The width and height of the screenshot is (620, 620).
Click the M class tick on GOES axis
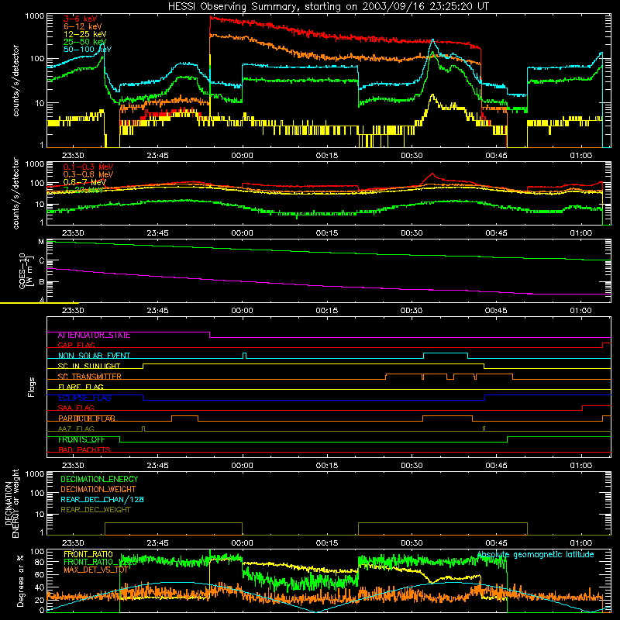41,242
